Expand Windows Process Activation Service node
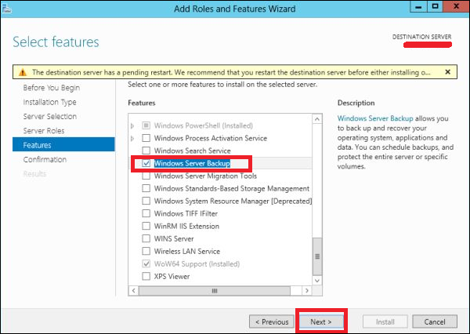Viewport: 470px width, 334px height. click(132, 138)
